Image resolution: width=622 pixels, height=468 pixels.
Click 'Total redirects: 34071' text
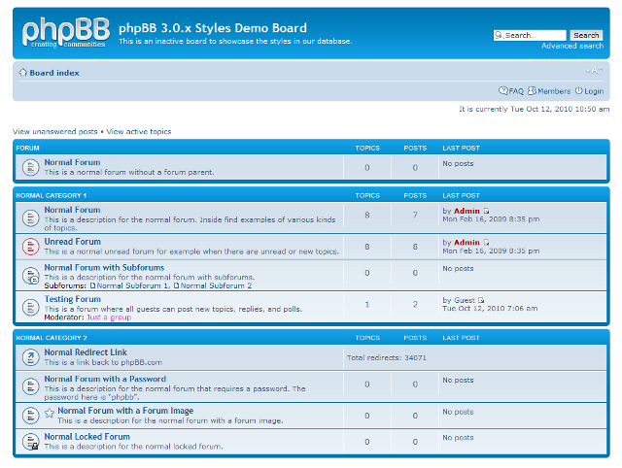pyautogui.click(x=387, y=358)
